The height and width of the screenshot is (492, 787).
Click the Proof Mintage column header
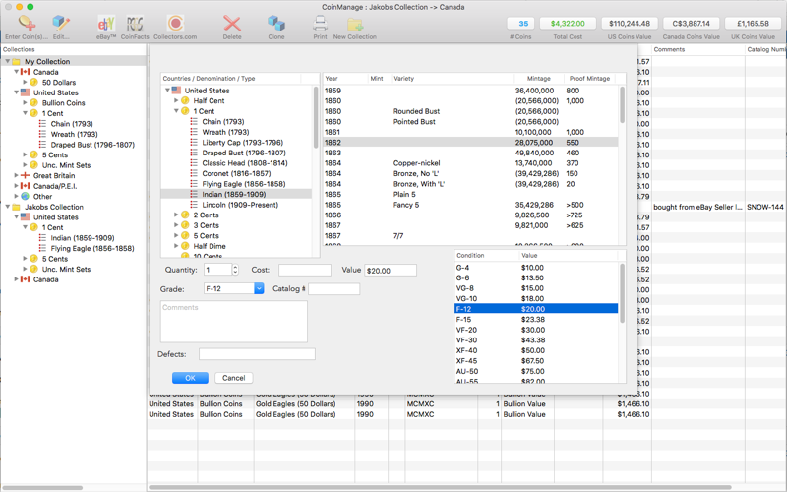[589, 79]
